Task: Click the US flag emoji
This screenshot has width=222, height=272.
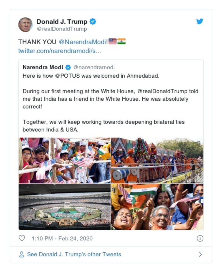Action: (x=113, y=42)
